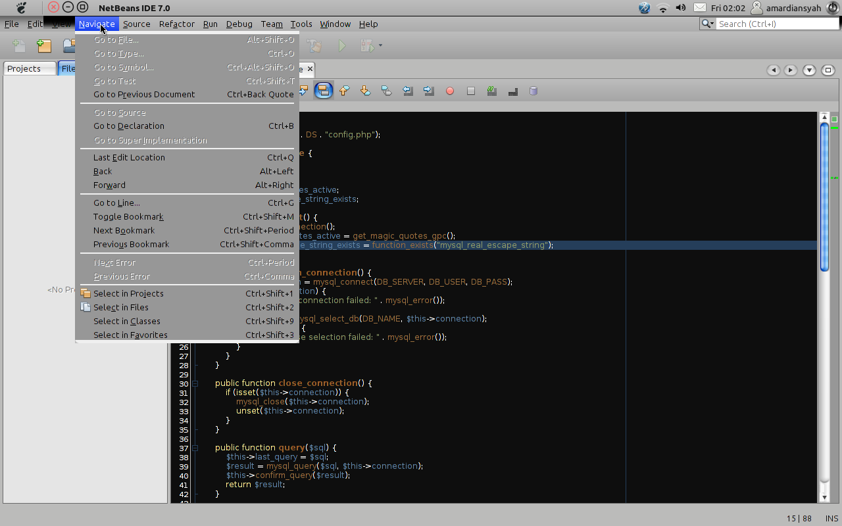Viewport: 842px width, 526px height.
Task: Choose Go to Declaration
Action: coord(187,126)
